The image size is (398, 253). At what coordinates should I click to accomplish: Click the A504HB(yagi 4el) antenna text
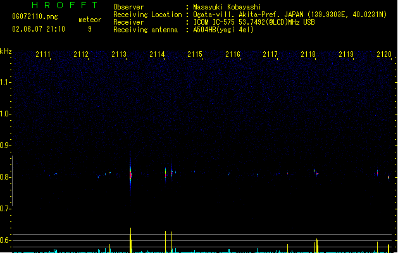pyautogui.click(x=223, y=30)
